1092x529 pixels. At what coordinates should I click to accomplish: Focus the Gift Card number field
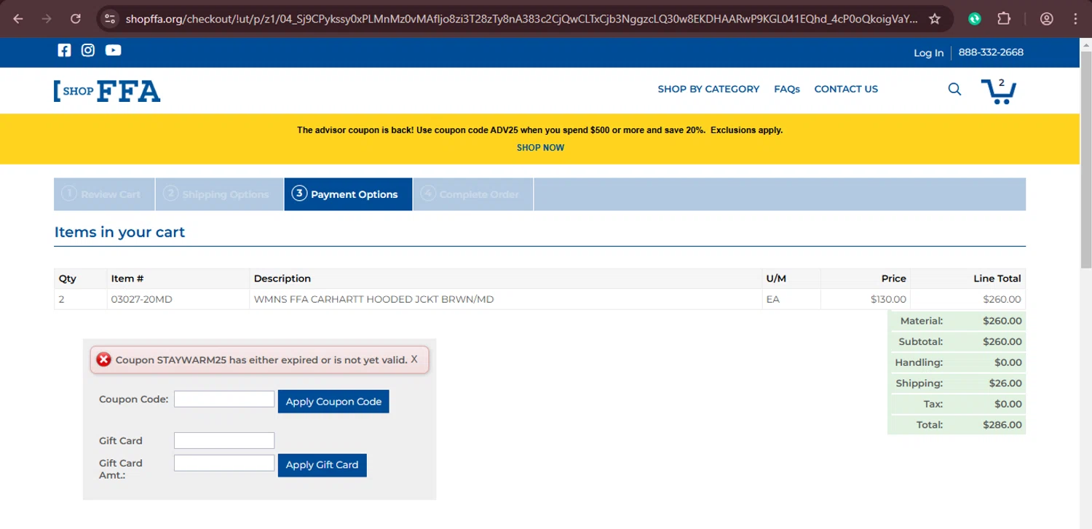click(x=224, y=440)
